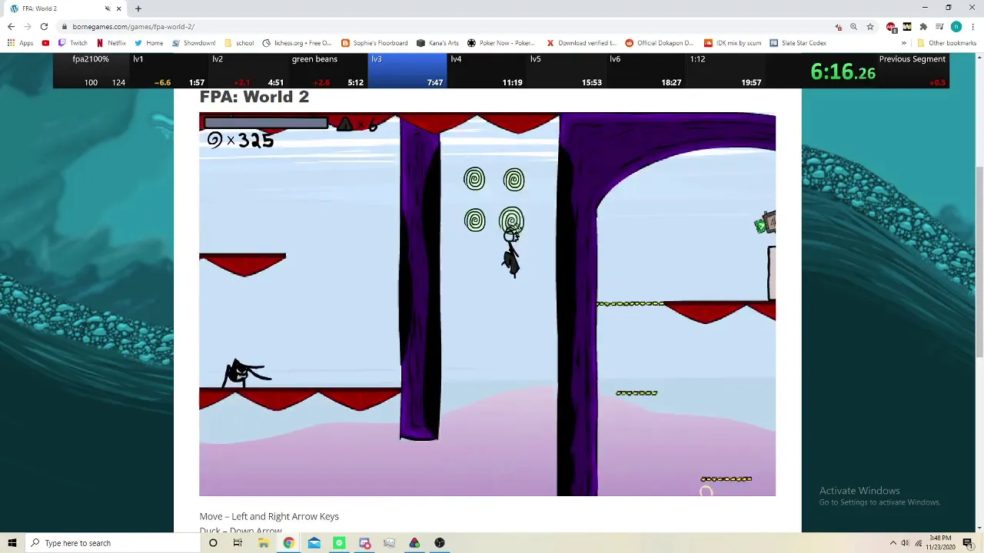Click the fpa2100% run title
Image resolution: width=984 pixels, height=553 pixels.
[x=91, y=59]
